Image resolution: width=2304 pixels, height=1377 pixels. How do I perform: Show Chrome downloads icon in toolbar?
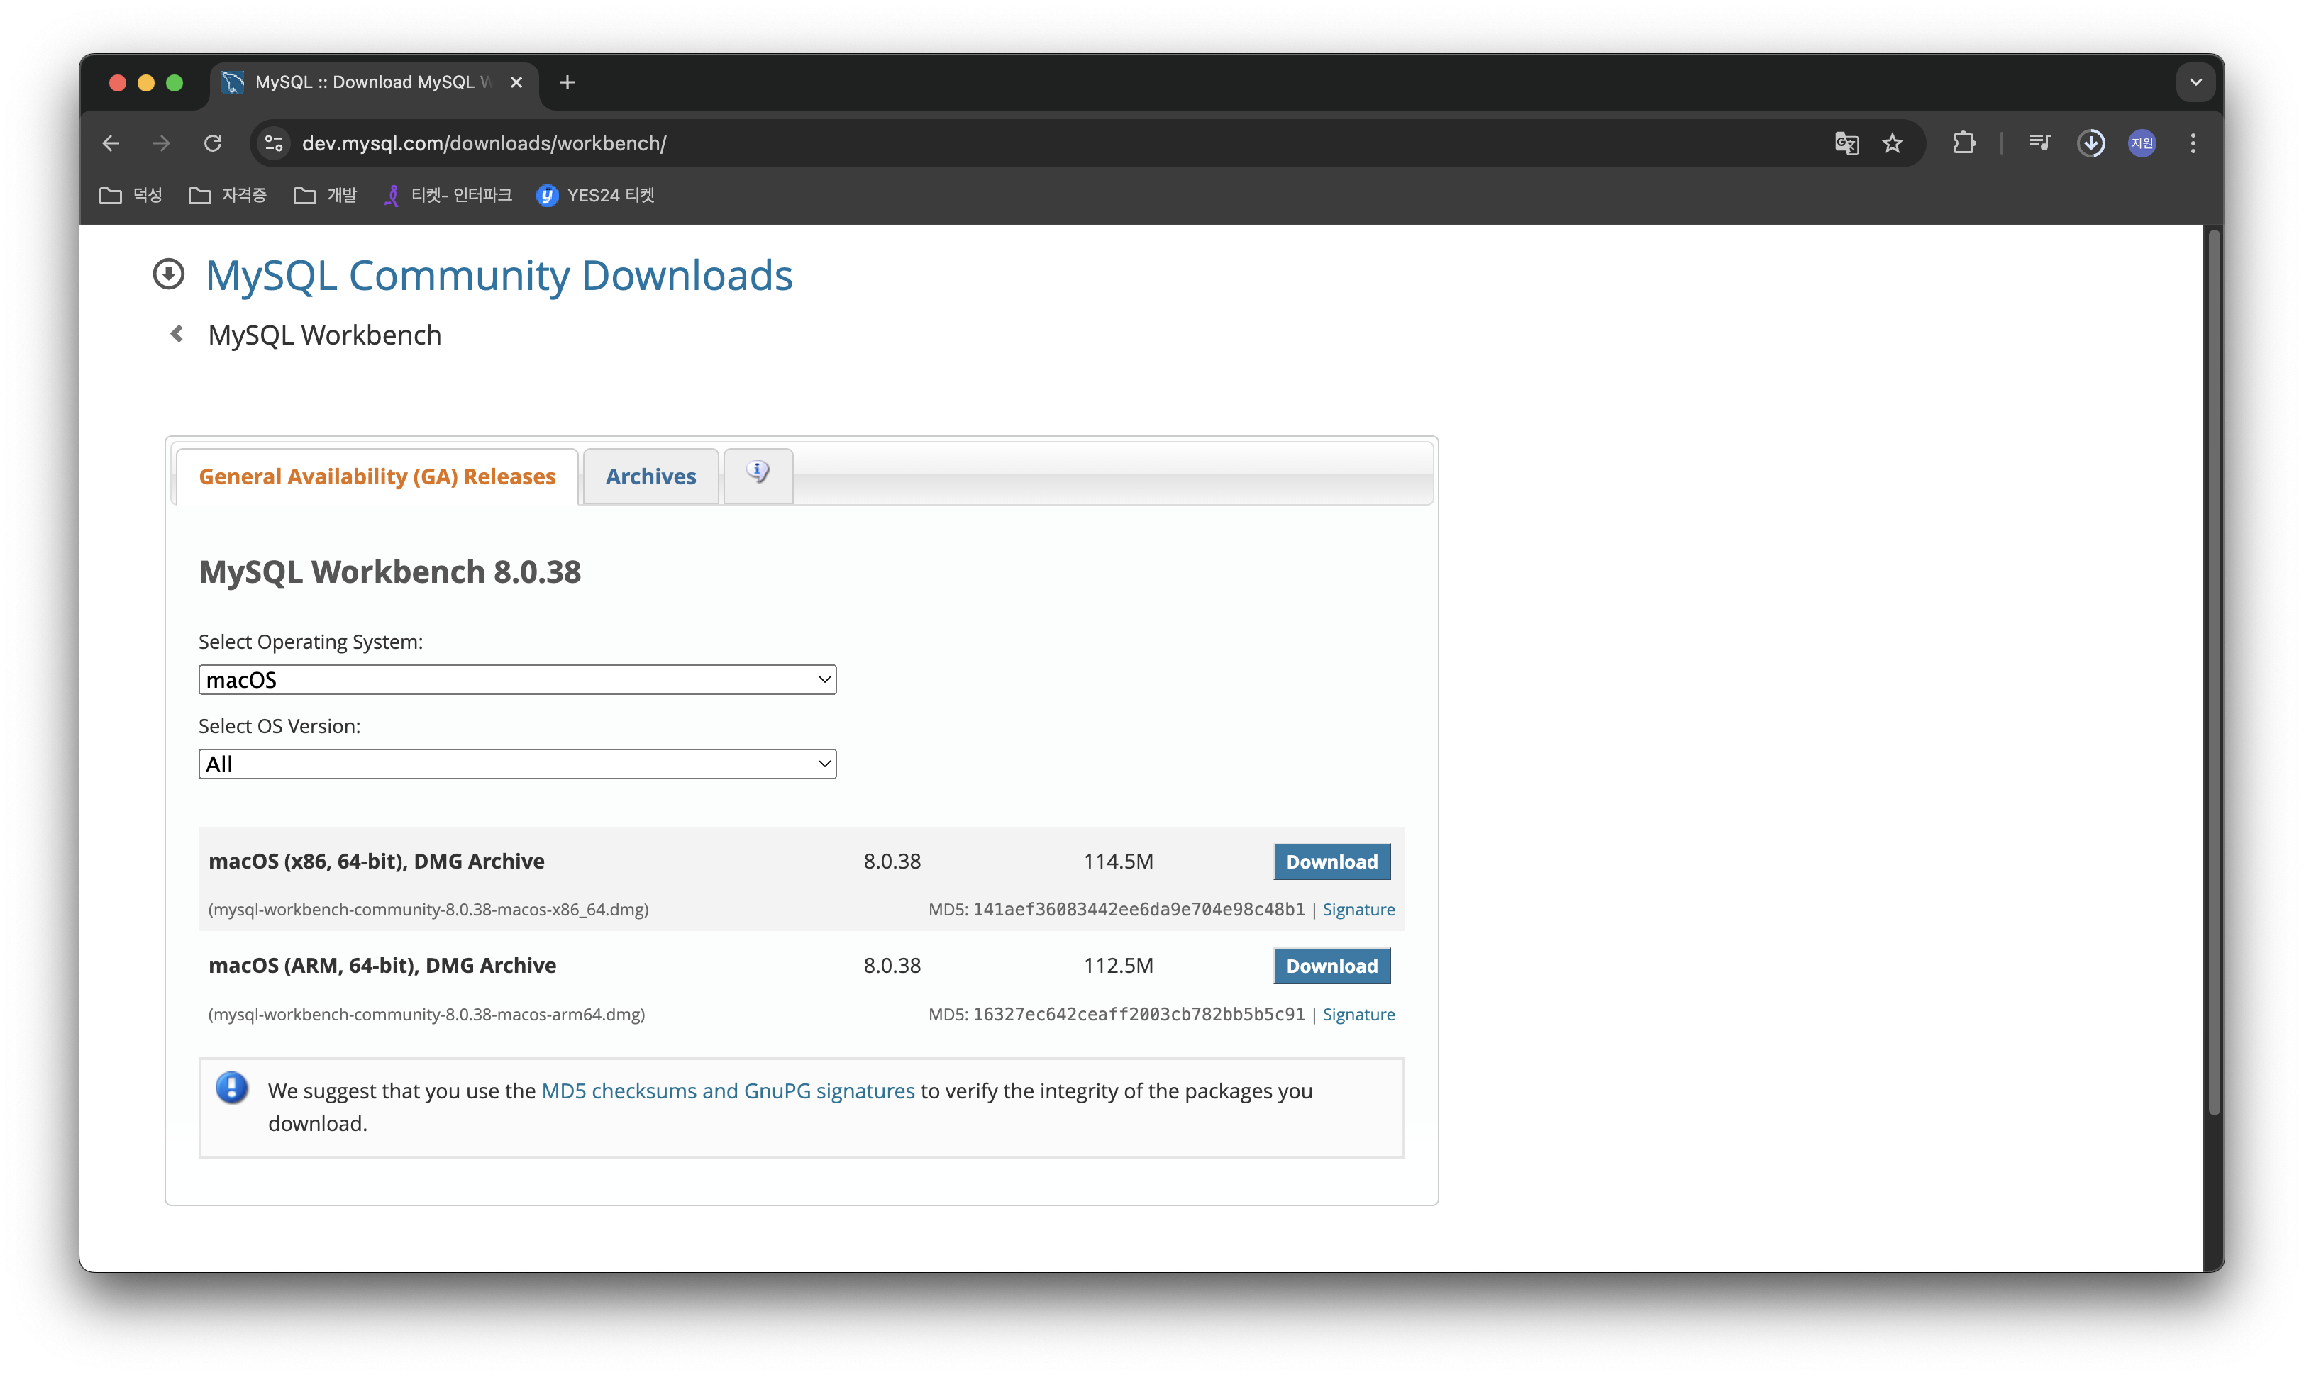pyautogui.click(x=2090, y=143)
